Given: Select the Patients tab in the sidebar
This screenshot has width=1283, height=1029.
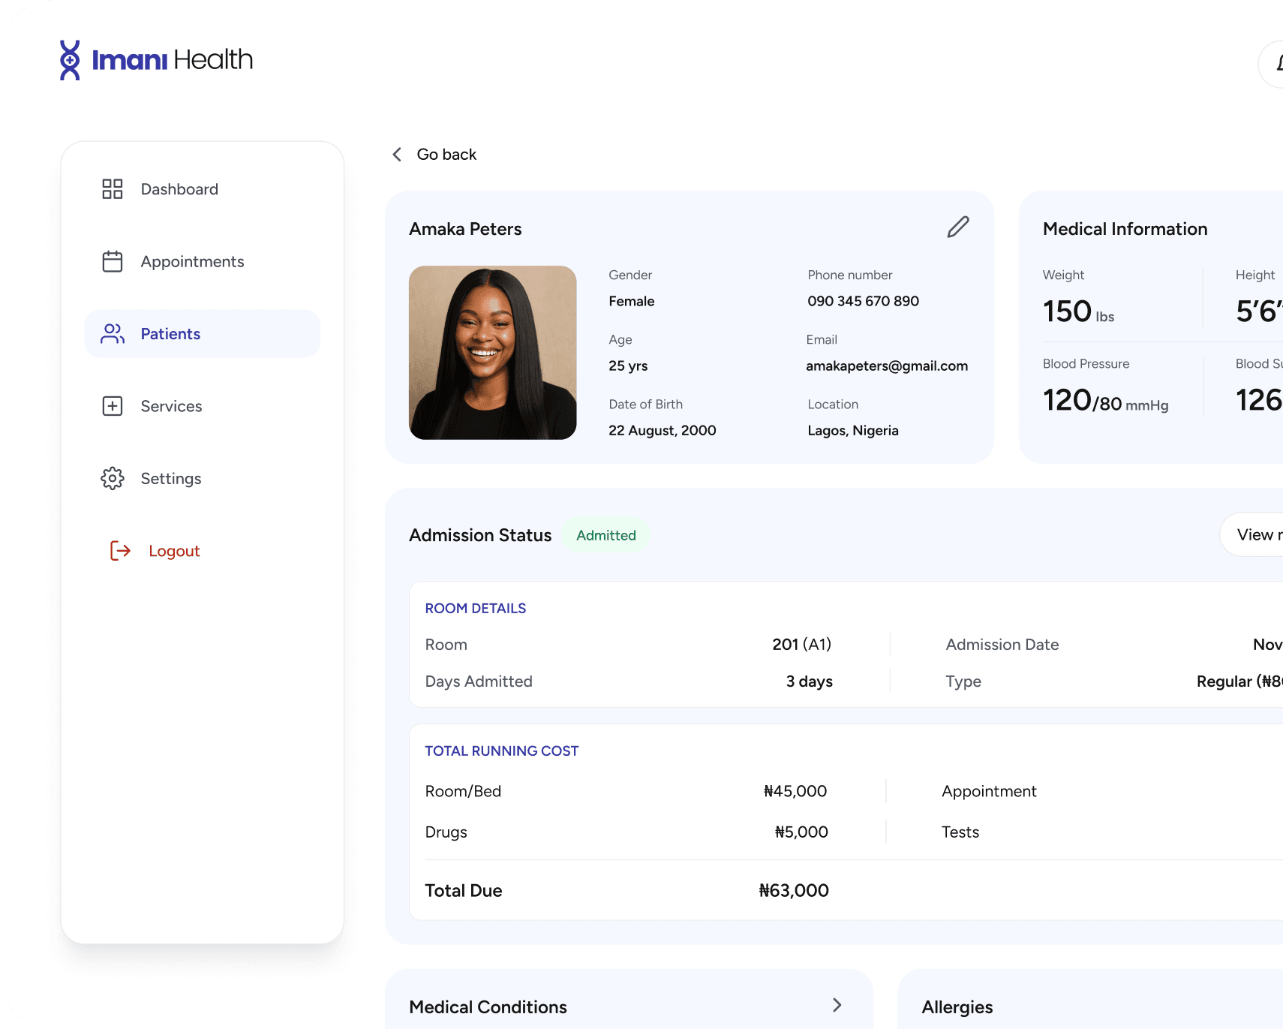Looking at the screenshot, I should tap(170, 333).
